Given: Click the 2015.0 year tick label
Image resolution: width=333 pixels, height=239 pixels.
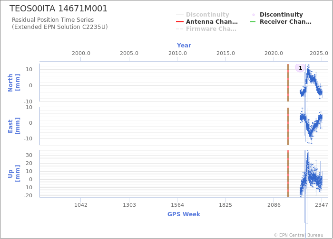Looking at the screenshot, I should pos(225,53).
